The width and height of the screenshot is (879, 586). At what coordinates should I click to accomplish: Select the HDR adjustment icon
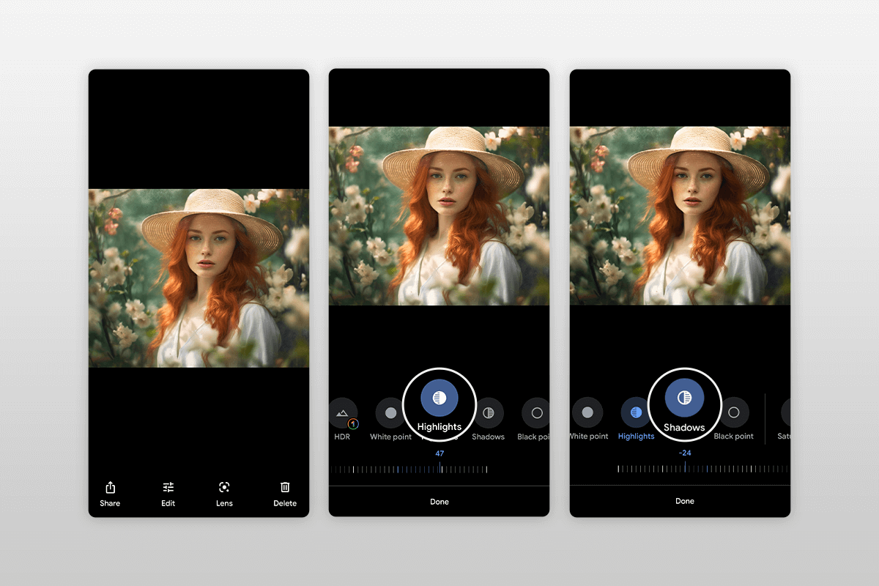click(x=341, y=414)
